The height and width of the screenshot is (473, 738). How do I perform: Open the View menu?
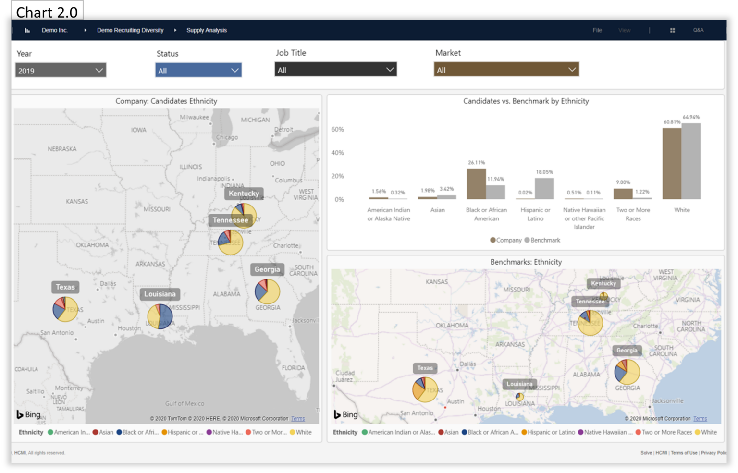tap(624, 30)
